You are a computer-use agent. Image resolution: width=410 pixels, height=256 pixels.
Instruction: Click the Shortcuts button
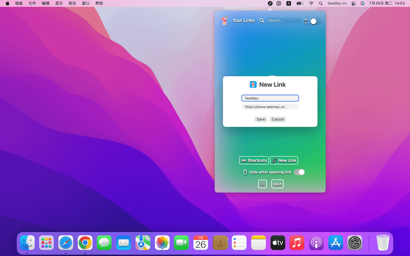point(254,160)
